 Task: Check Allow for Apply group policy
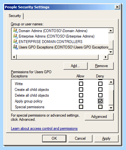coord(81,101)
